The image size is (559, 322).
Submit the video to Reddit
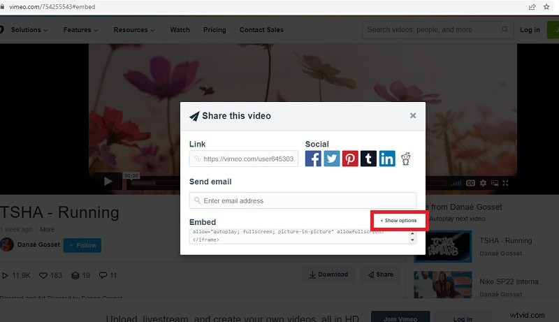coord(406,159)
